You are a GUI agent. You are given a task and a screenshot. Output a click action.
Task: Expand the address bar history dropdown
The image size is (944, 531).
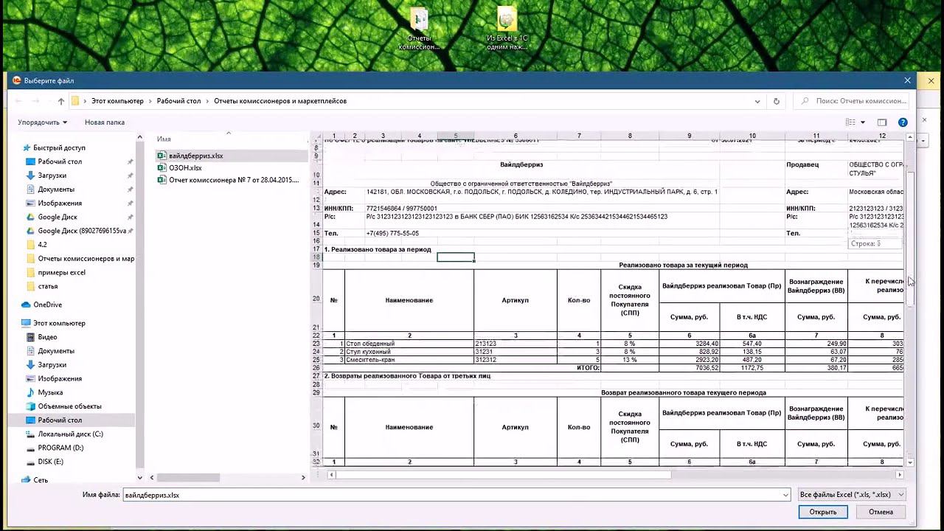tap(757, 101)
